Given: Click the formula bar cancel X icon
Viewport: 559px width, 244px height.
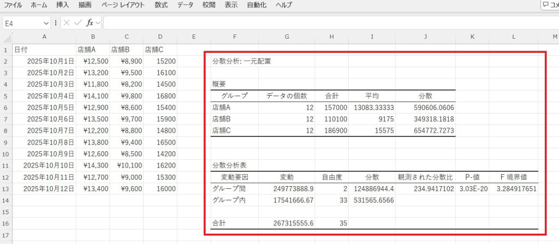Looking at the screenshot, I should (66, 23).
